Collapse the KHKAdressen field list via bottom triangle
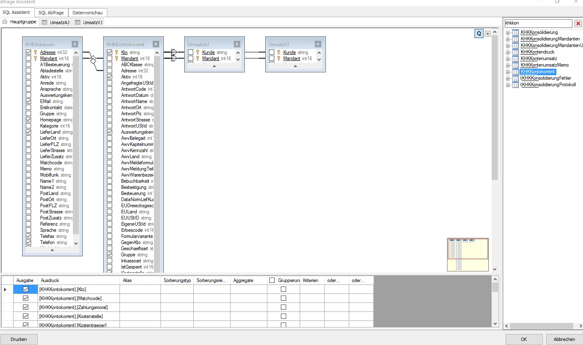The height and width of the screenshot is (345, 583). click(x=52, y=250)
